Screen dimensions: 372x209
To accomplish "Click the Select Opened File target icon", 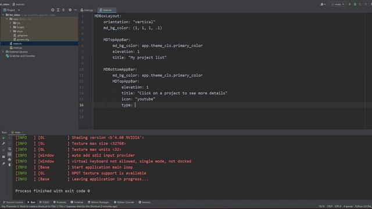I will click(x=53, y=10).
